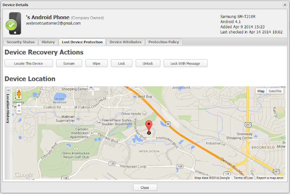Click the Walmart Supercenter map marker
The height and width of the screenshot is (194, 290).
(78, 118)
